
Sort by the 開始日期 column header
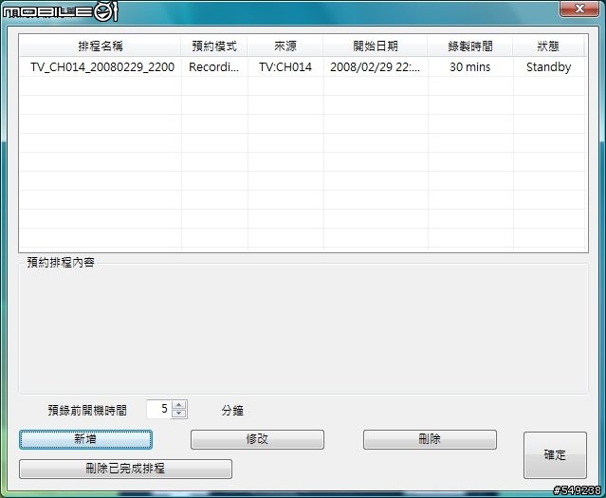coord(376,46)
